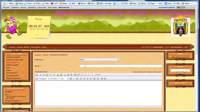Open Зворотній зв'язок in the site menu
Viewport: 200px width, 112px height.
(13, 78)
